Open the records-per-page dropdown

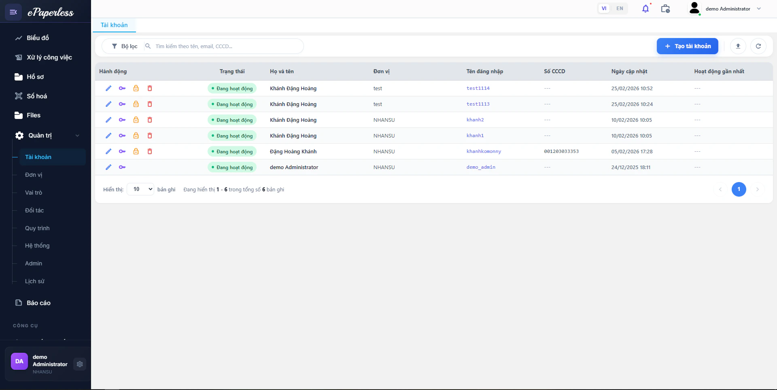click(140, 189)
